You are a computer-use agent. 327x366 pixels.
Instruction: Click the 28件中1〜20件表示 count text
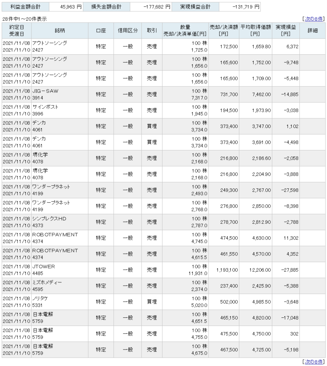[25, 19]
